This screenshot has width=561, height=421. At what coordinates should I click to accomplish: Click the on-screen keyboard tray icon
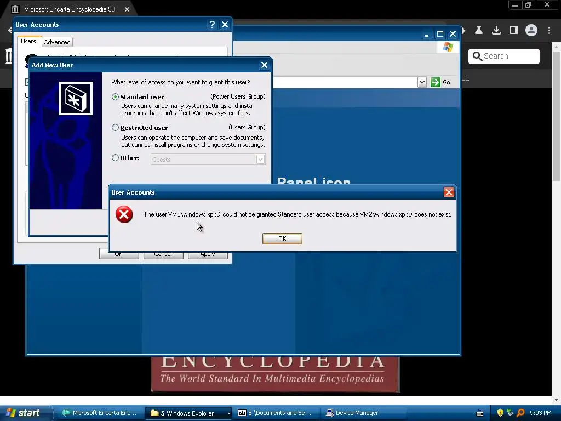[480, 413]
